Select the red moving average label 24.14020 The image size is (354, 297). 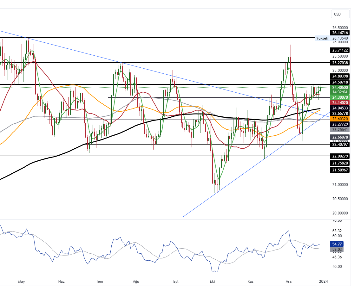(x=339, y=102)
